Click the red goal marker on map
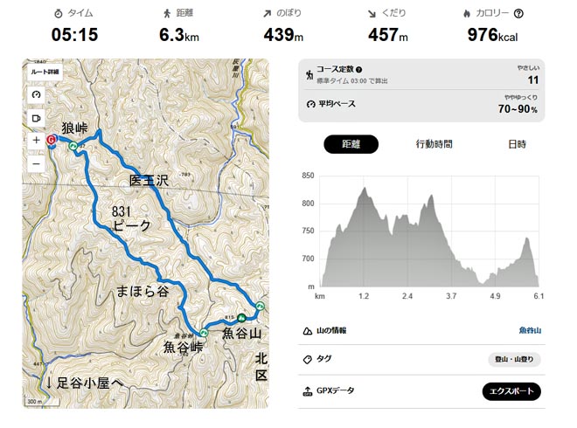Viewport: 577px width, 428px height. point(52,138)
